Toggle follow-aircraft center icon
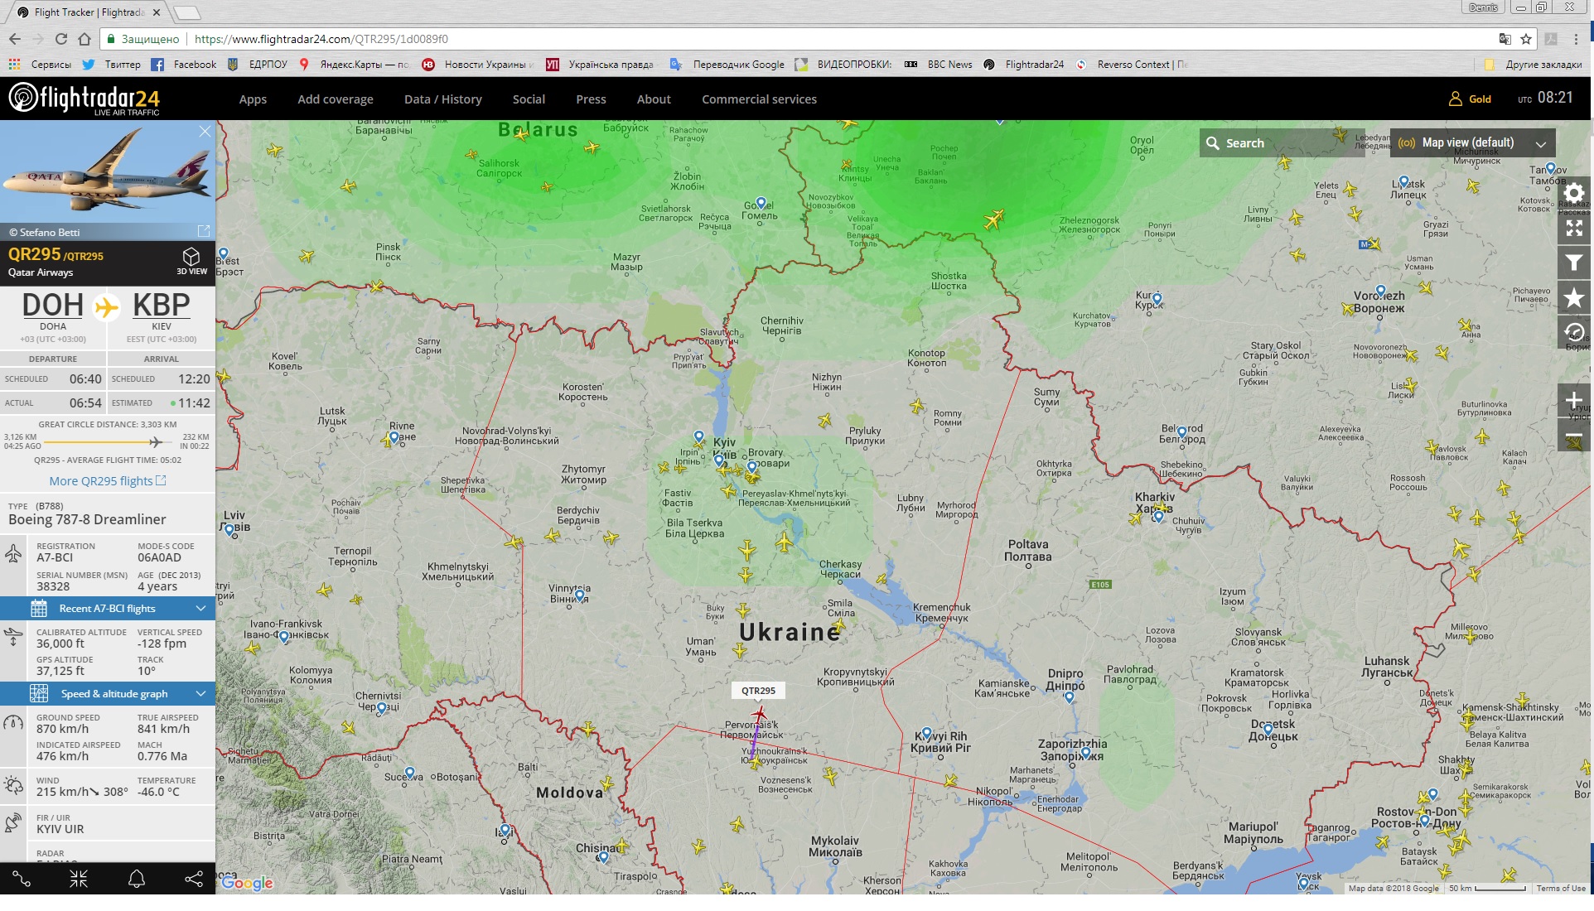This screenshot has width=1594, height=911. point(79,879)
